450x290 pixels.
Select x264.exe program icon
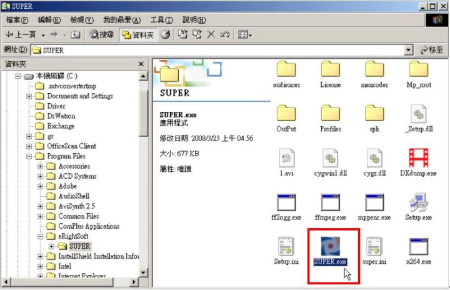[x=418, y=246]
